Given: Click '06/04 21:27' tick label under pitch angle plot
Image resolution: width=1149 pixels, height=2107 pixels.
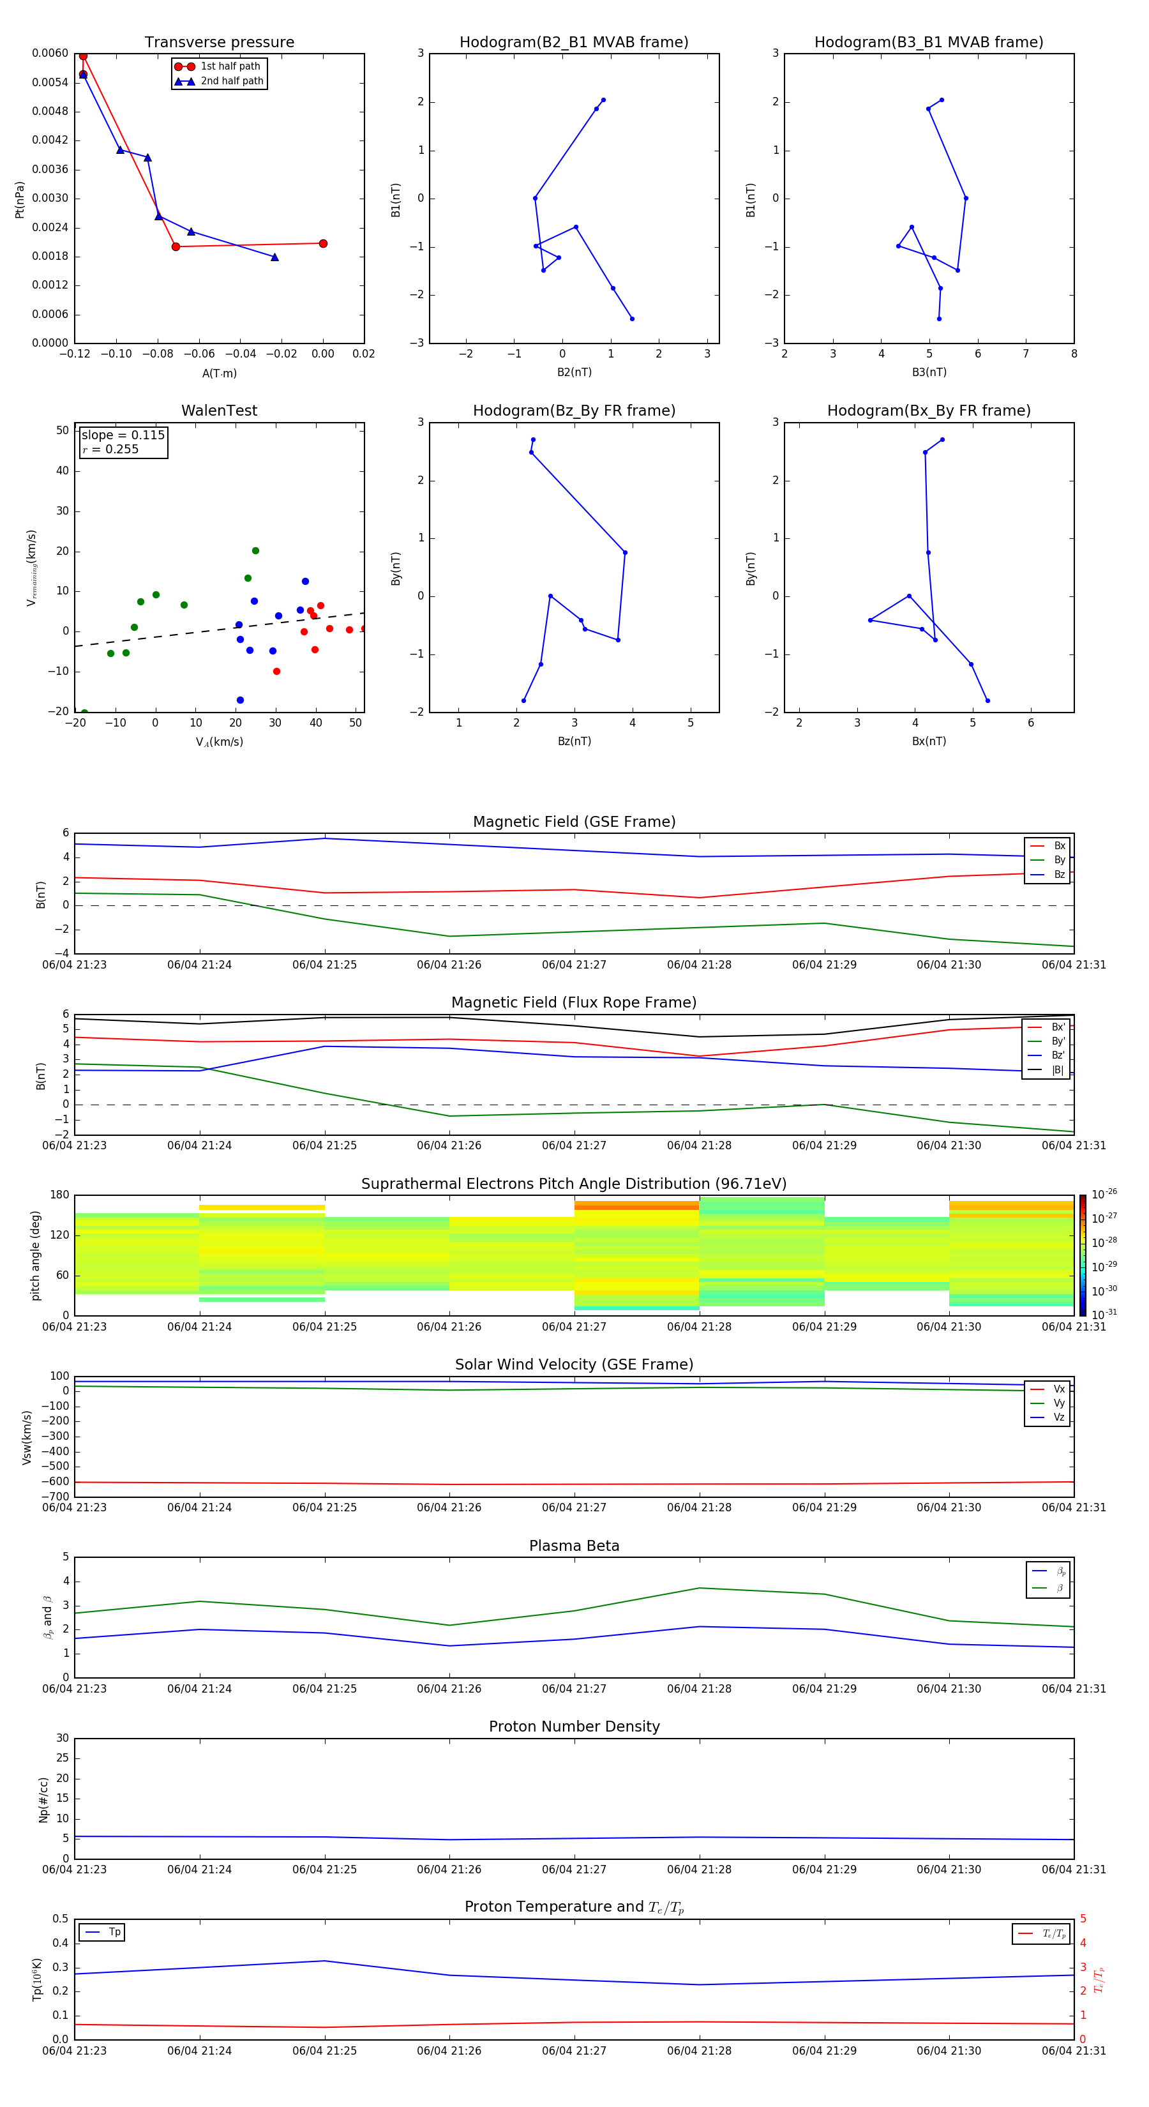Looking at the screenshot, I should [574, 1327].
